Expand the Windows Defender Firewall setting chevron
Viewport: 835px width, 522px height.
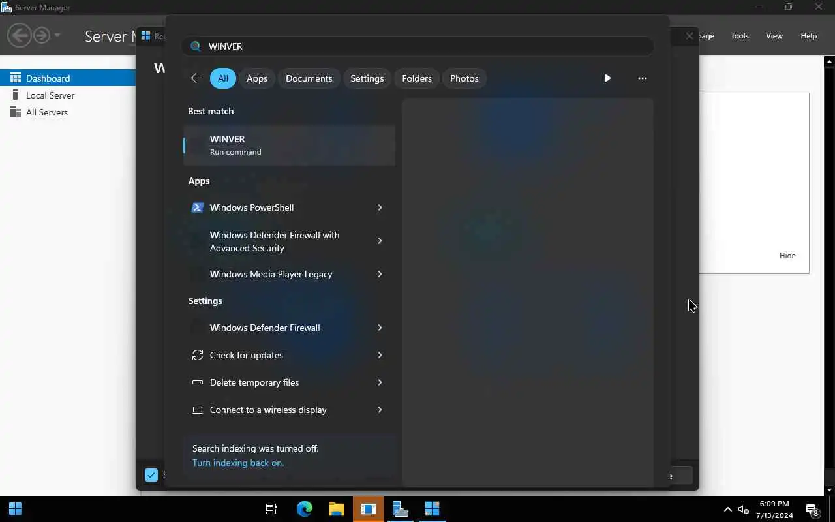tap(380, 328)
